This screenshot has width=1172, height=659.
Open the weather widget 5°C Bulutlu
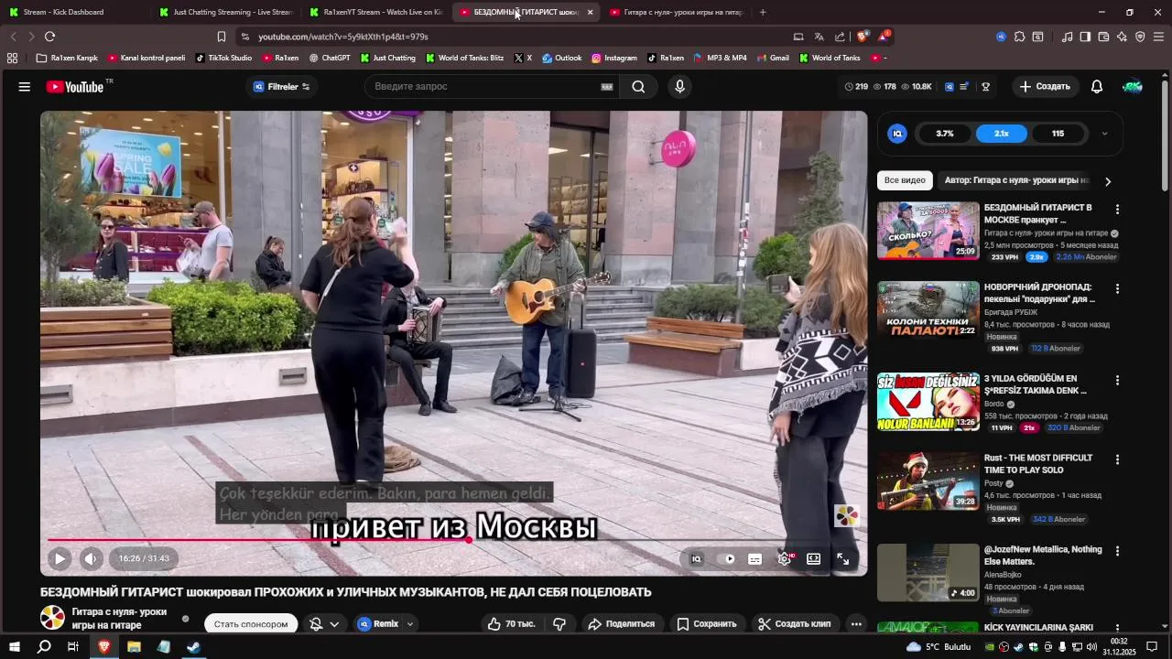pyautogui.click(x=938, y=647)
